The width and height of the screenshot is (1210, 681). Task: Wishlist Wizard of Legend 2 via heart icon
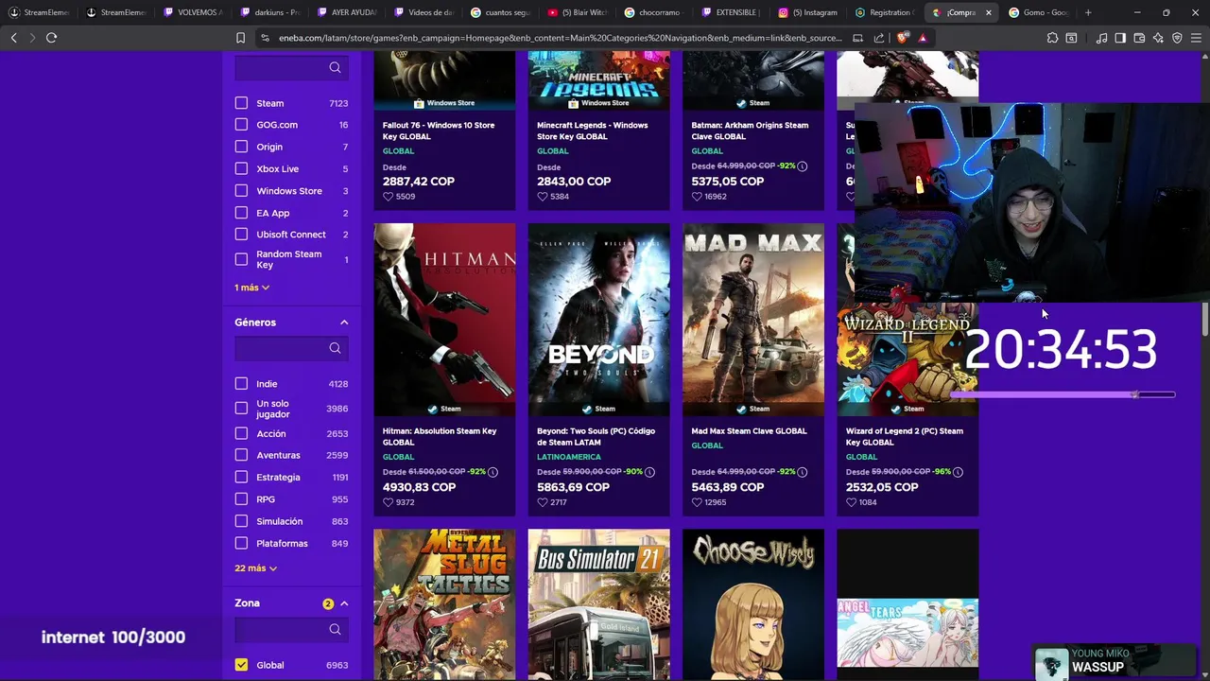tap(851, 502)
